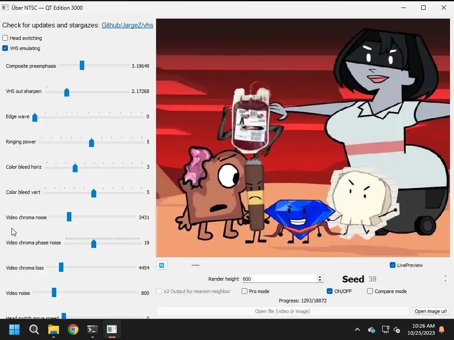Open File Explorer from the taskbar
The height and width of the screenshot is (340, 454).
pyautogui.click(x=54, y=329)
